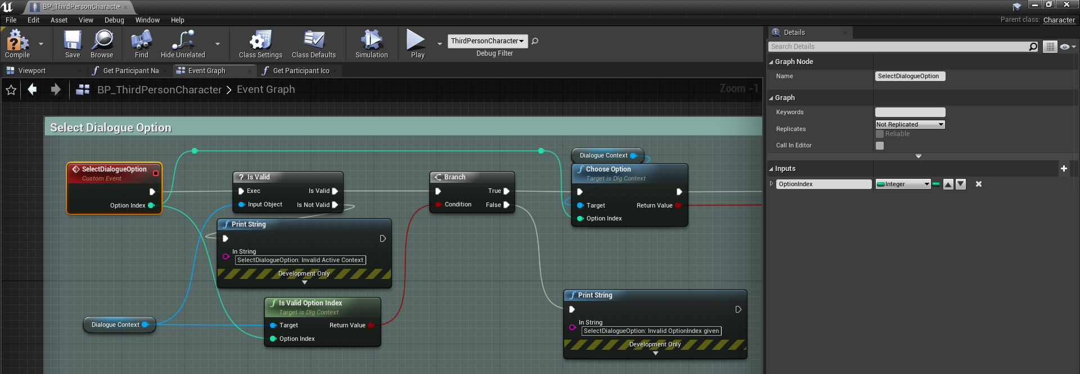
Task: Click Invalid OptionIndex given string field
Action: (x=651, y=331)
